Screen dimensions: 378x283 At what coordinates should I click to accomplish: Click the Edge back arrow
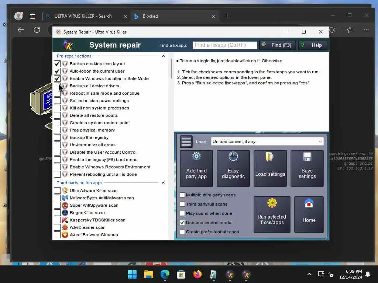[x=21, y=30]
